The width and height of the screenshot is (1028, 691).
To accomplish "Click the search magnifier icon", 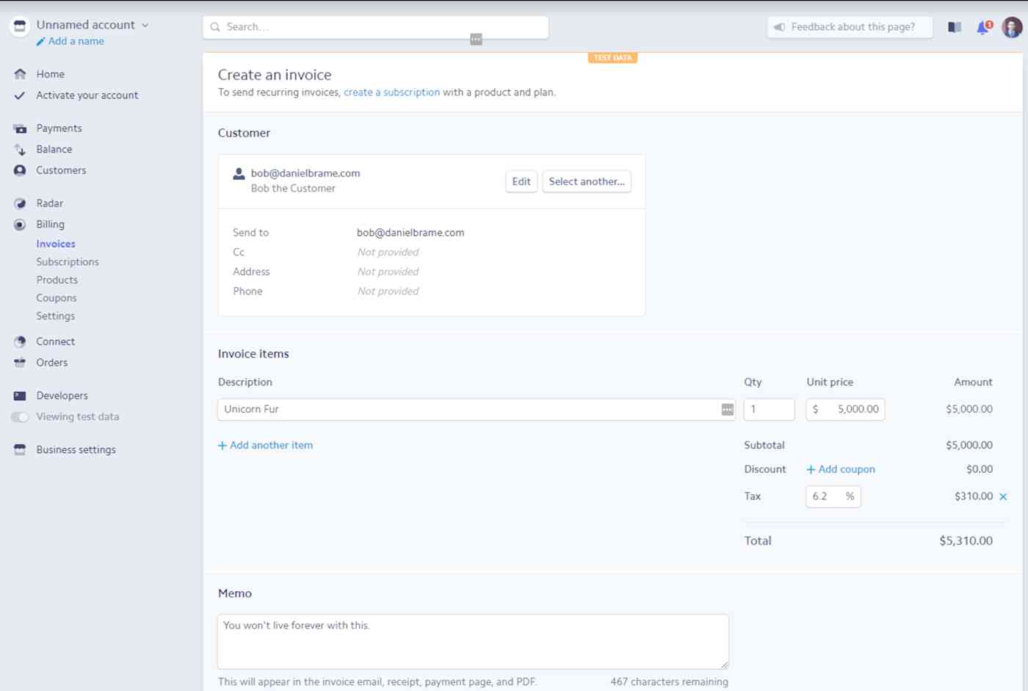I will coord(215,26).
